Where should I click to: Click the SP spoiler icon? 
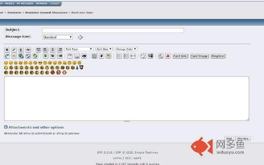[x=150, y=56]
